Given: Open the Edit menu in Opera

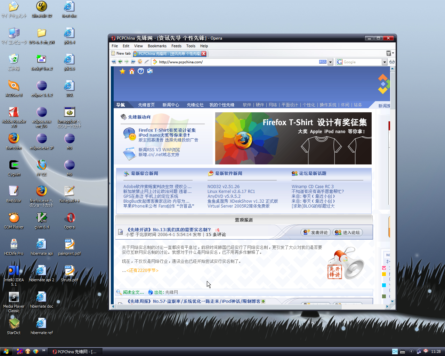Looking at the screenshot, I should [x=126, y=46].
